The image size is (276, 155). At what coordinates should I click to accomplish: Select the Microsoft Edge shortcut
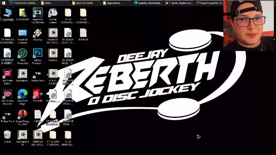click(x=22, y=97)
